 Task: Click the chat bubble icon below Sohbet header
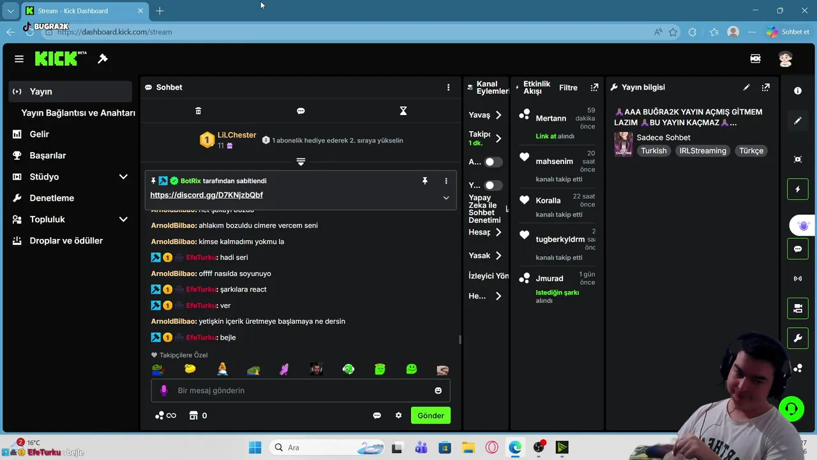coord(301,111)
